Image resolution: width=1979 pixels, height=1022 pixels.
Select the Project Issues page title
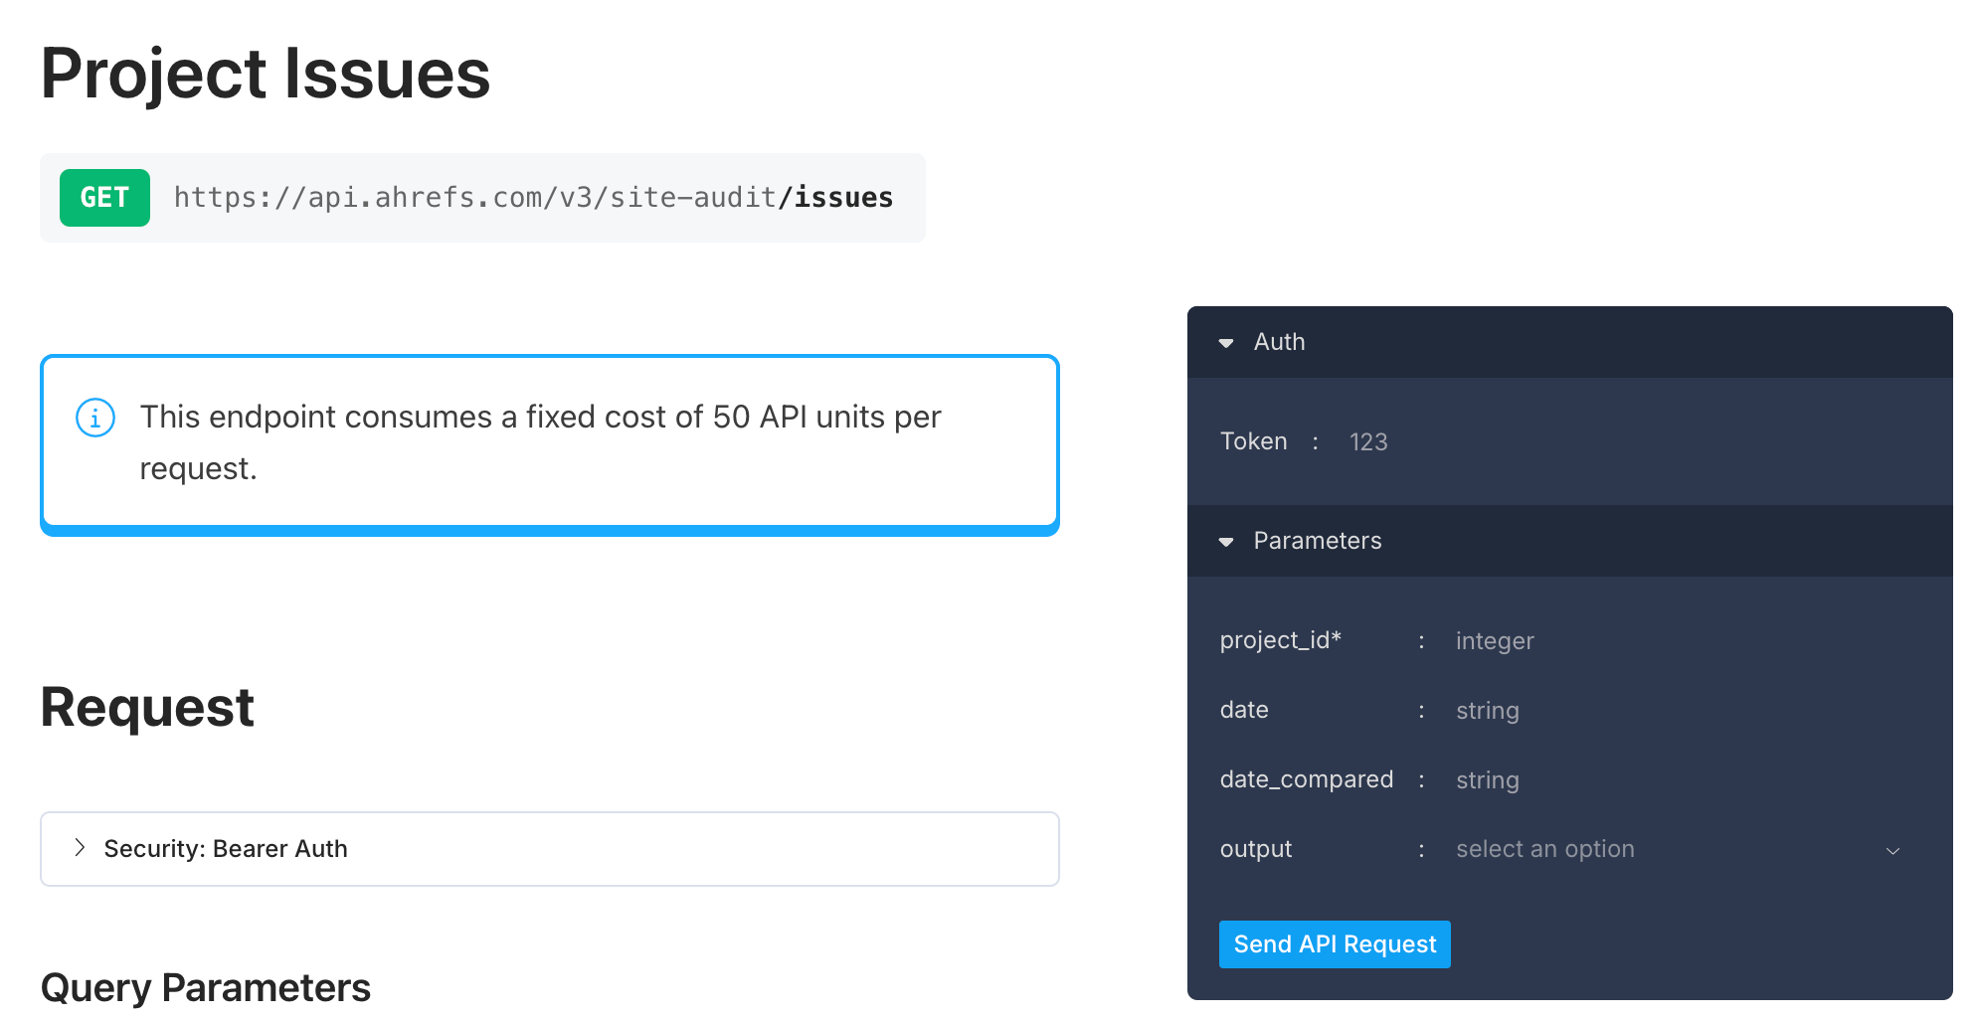(265, 72)
